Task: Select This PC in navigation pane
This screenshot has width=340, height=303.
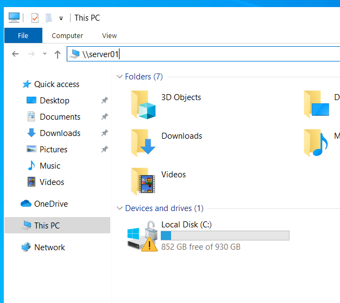Action: point(57,225)
